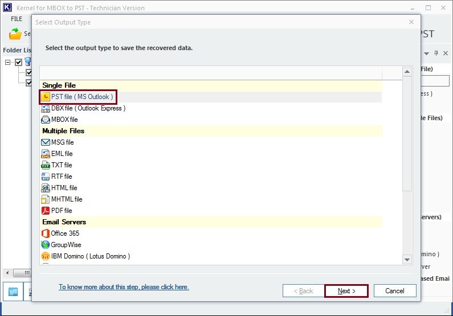Click the Kernel app logo in title bar

pyautogui.click(x=7, y=7)
